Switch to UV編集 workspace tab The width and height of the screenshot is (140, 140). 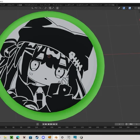[19, 5]
